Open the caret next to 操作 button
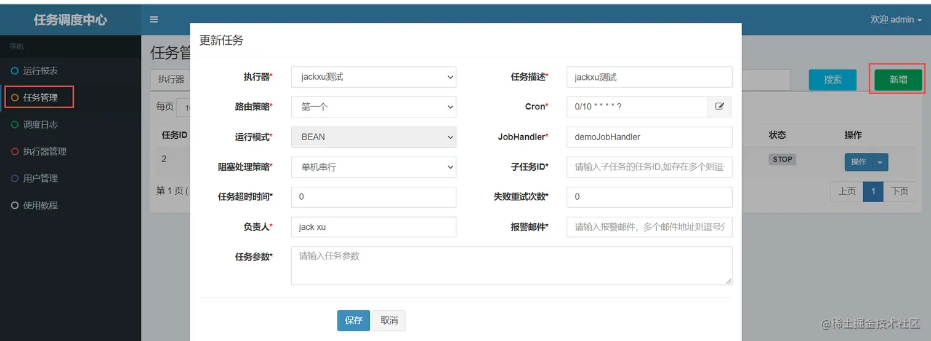This screenshot has width=931, height=341. pyautogui.click(x=880, y=162)
